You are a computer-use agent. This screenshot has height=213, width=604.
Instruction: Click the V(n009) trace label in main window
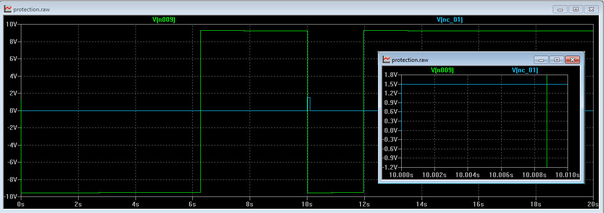[164, 20]
